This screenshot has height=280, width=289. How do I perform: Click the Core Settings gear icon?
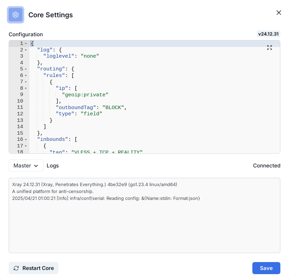tap(15, 15)
